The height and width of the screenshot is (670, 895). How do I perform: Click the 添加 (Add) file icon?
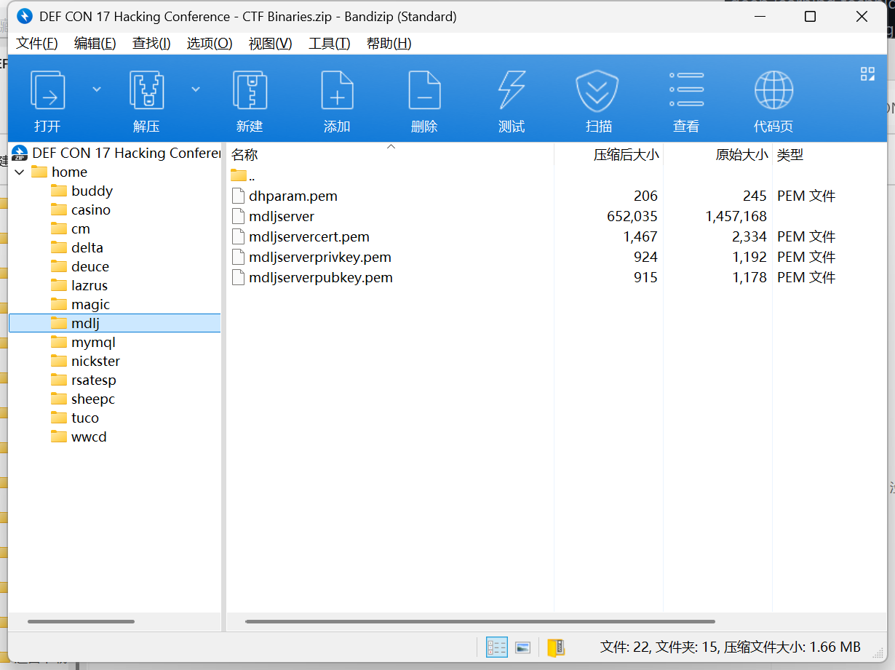tap(337, 91)
